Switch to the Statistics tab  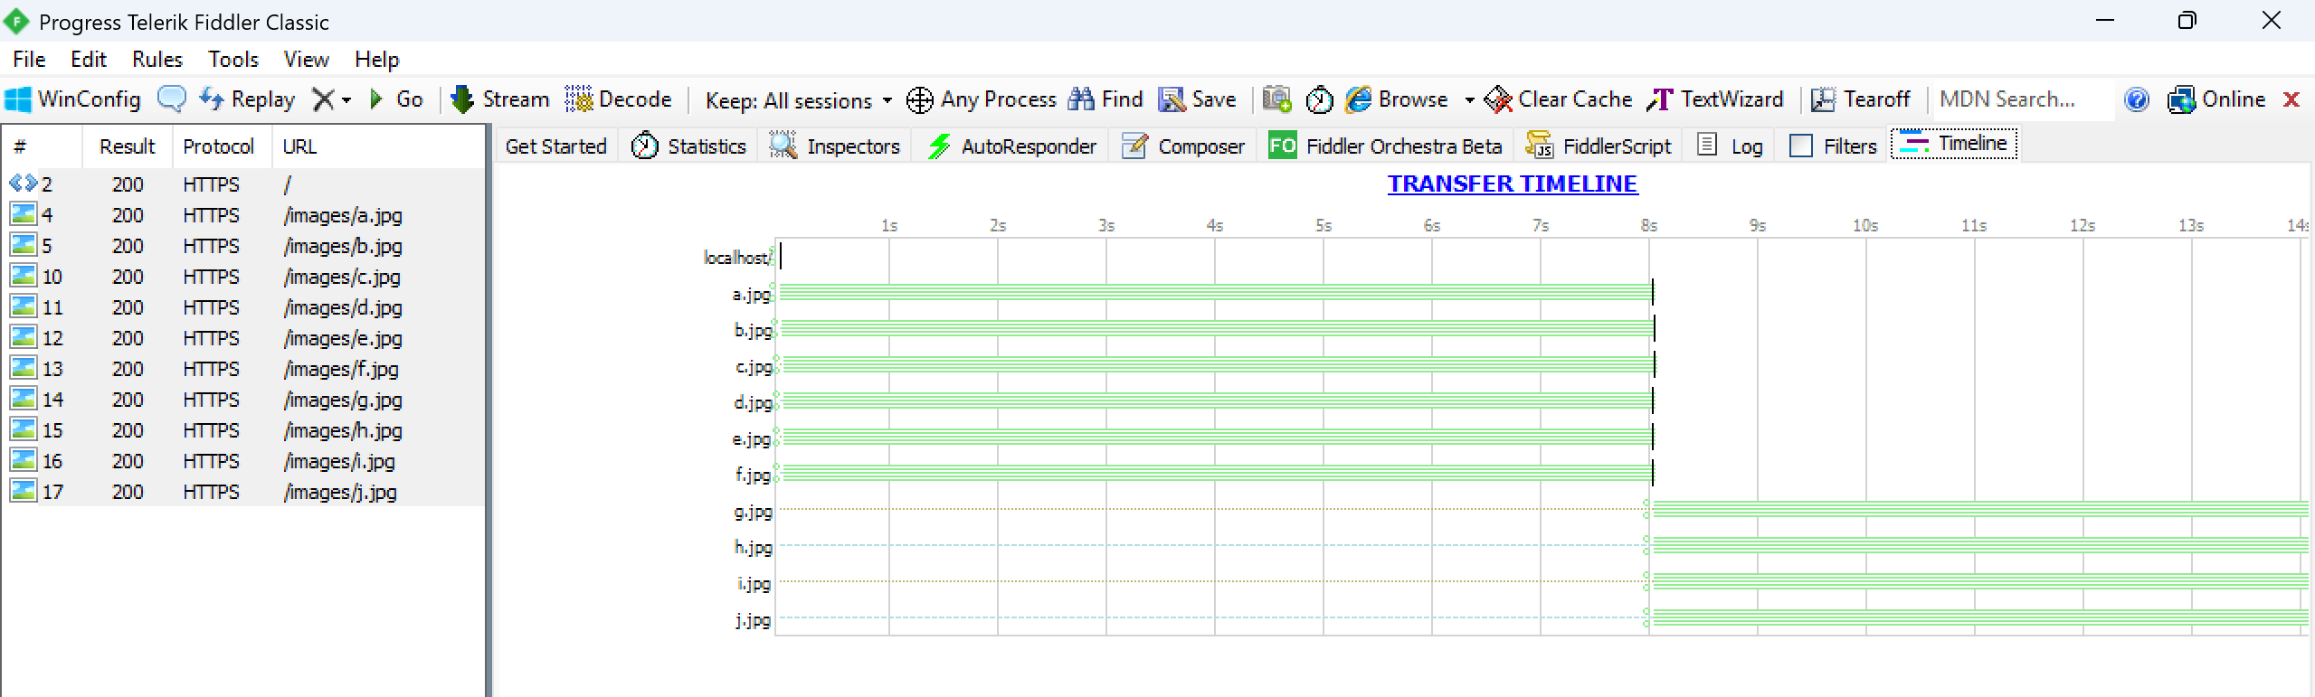point(689,146)
